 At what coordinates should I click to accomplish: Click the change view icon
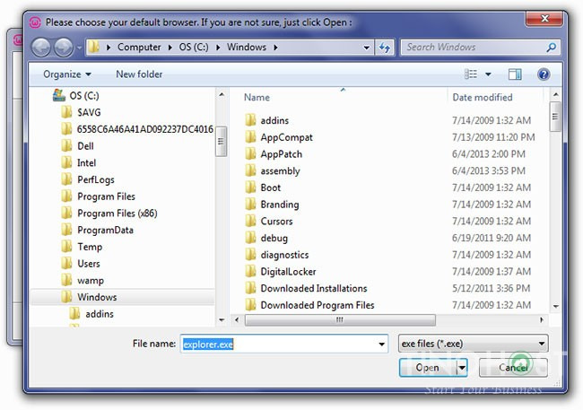tap(471, 74)
